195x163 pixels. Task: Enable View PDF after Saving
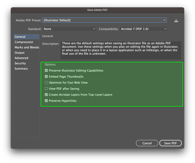[x=46, y=89]
